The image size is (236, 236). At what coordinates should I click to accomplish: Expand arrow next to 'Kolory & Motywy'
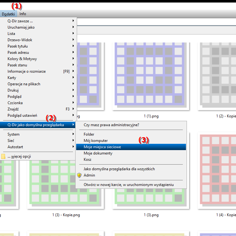[x=73, y=59]
